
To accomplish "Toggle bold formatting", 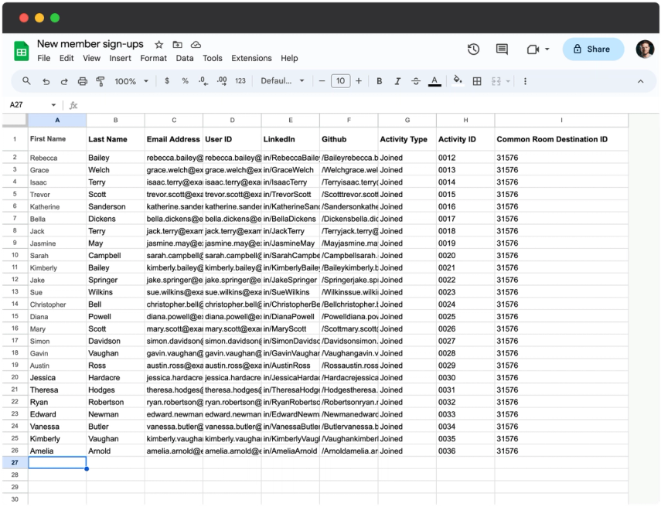I will [x=380, y=81].
